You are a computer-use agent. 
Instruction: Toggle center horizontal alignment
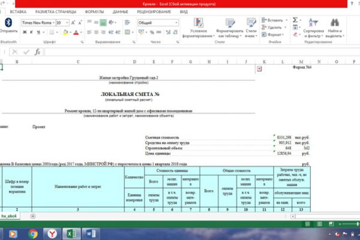(96, 32)
